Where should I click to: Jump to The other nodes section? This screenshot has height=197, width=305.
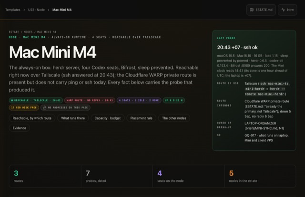(x=174, y=118)
